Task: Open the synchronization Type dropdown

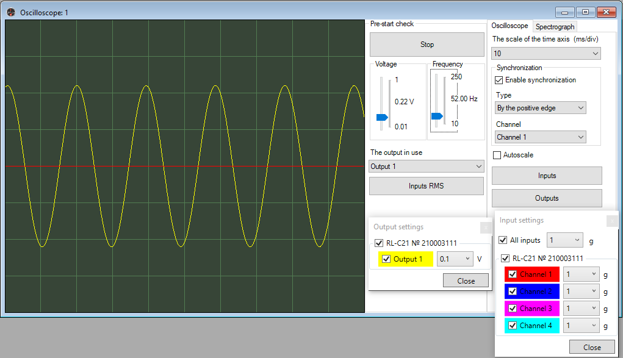Action: [541, 108]
